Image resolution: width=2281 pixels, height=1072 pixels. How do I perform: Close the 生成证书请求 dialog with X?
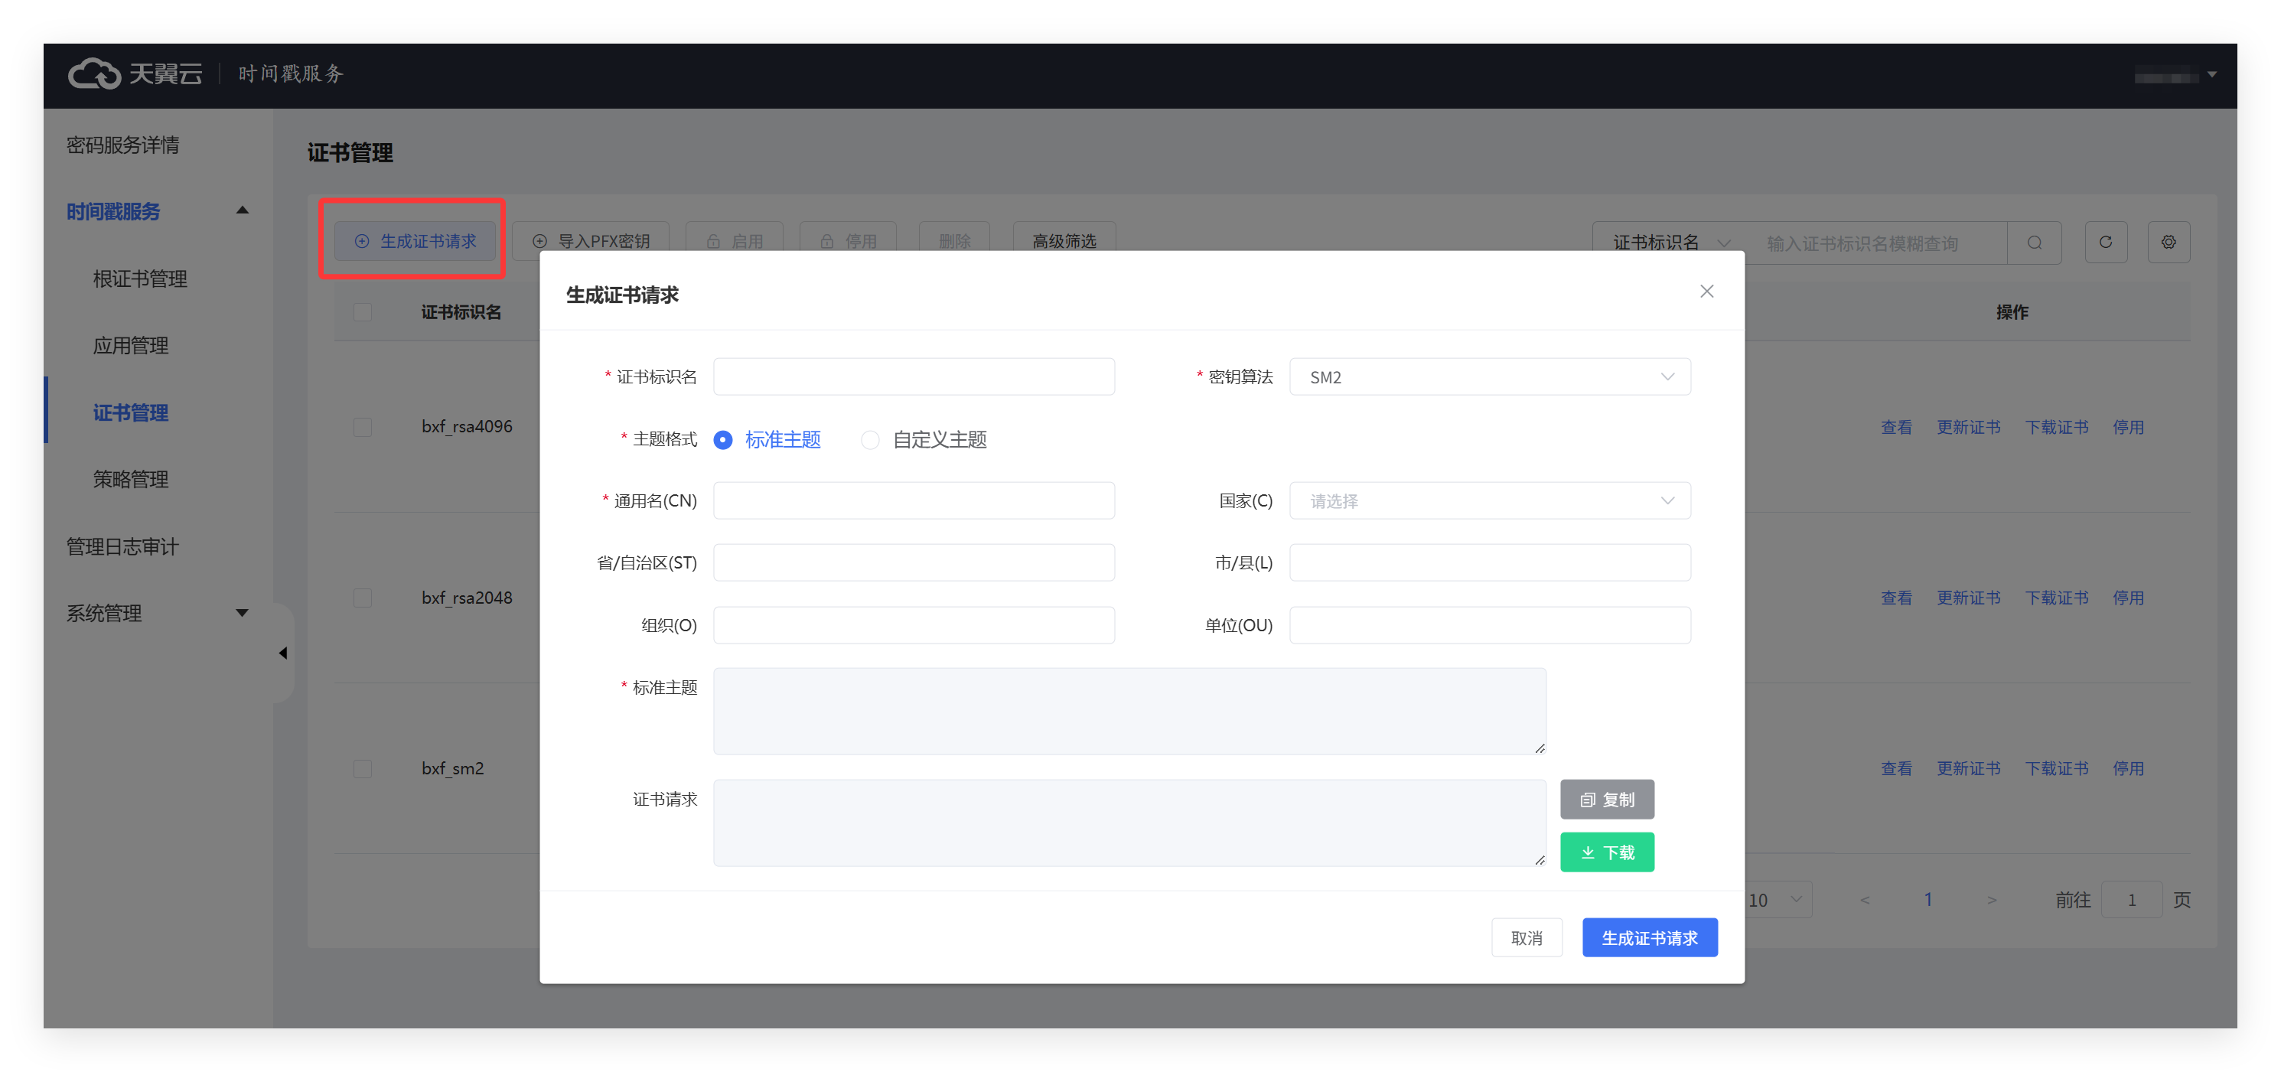click(1706, 292)
